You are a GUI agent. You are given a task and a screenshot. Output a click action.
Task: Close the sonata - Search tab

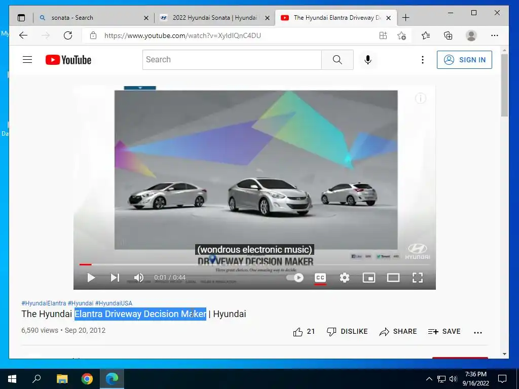click(146, 18)
